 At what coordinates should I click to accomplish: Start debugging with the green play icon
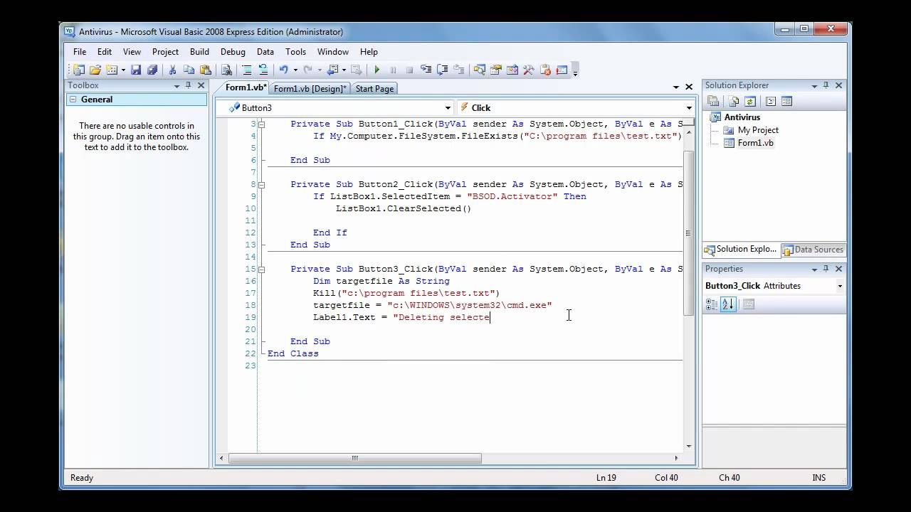pyautogui.click(x=376, y=70)
